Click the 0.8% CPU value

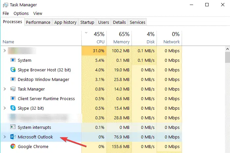100,89
